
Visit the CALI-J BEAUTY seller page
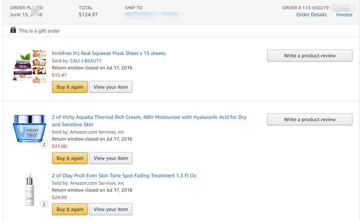86,61
